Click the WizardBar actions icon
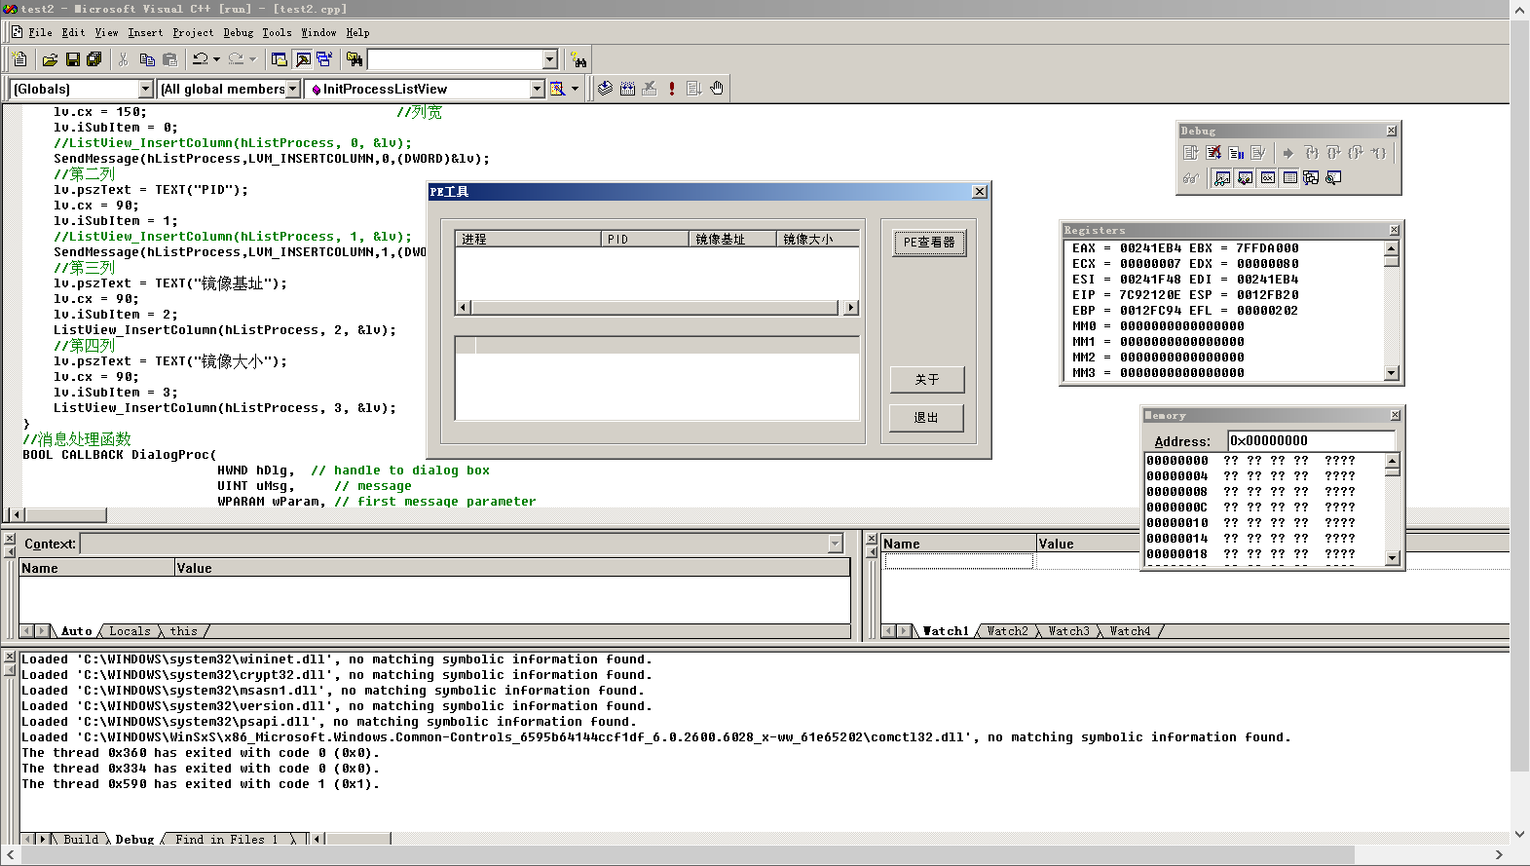1530x866 pixels. [557, 89]
